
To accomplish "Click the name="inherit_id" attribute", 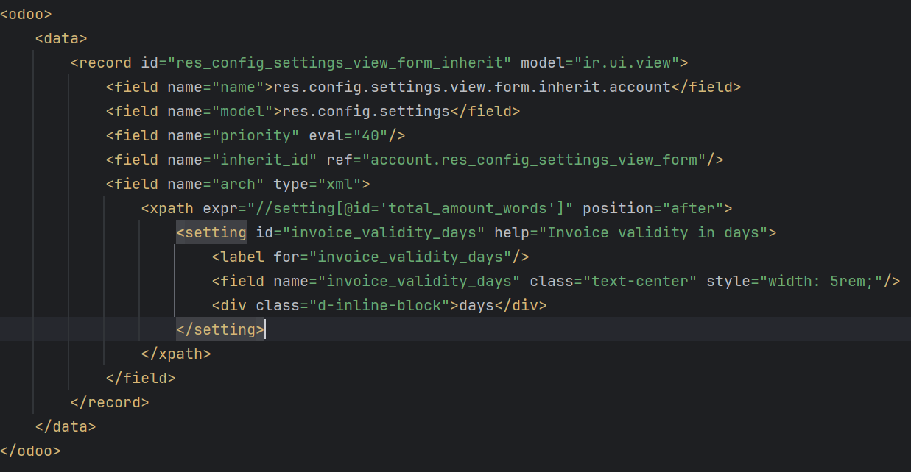I will pyautogui.click(x=242, y=160).
